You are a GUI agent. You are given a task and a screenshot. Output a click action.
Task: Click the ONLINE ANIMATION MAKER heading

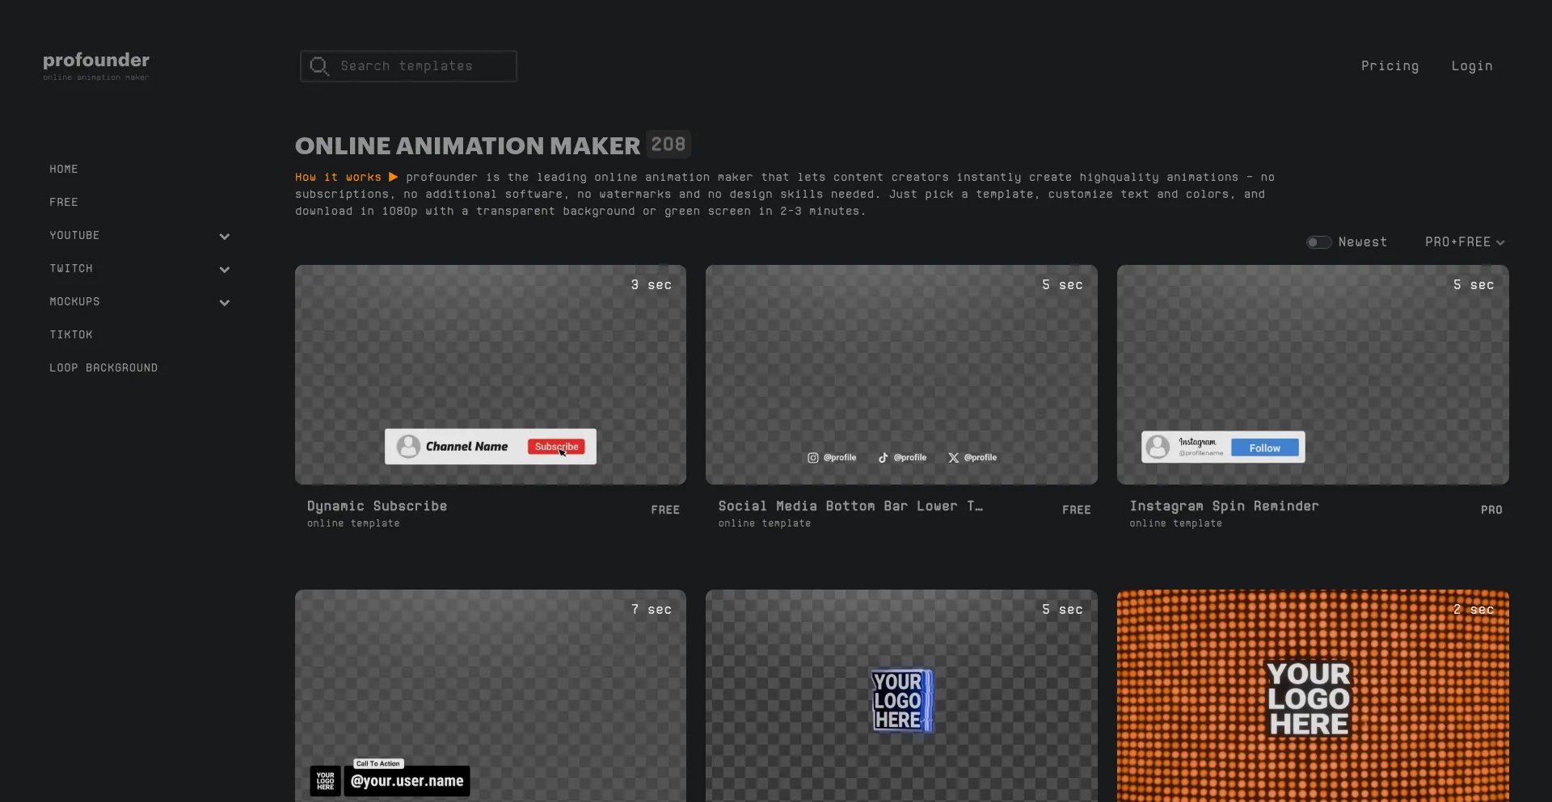tap(467, 146)
